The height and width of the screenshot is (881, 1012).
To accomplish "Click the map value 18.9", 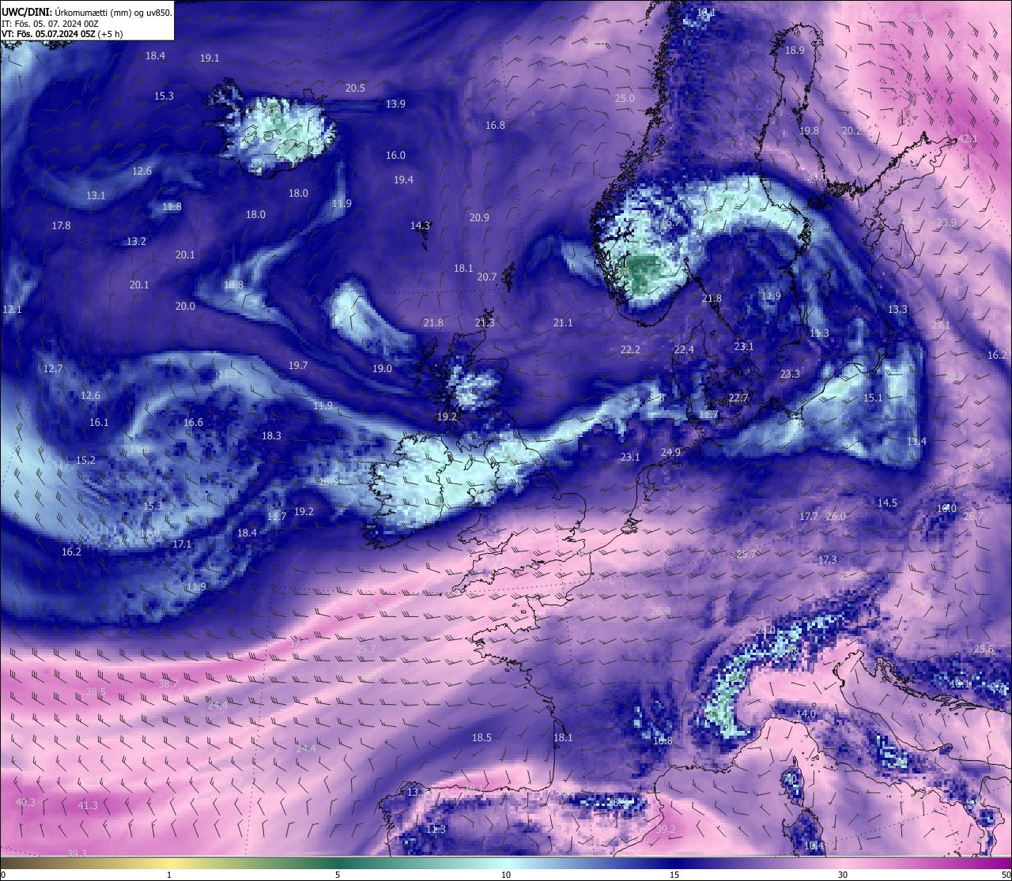I will 795,50.
